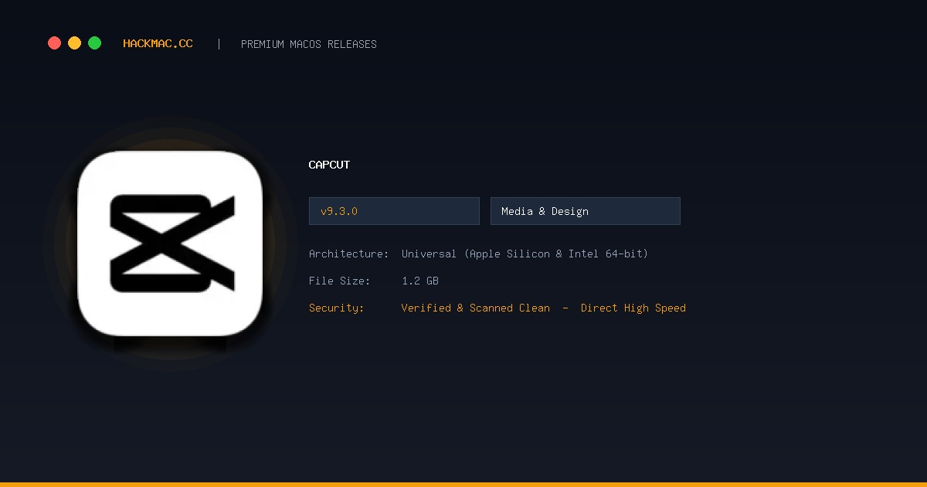Viewport: 927px width, 487px height.
Task: Click the 1.2 GB value
Action: 420,281
